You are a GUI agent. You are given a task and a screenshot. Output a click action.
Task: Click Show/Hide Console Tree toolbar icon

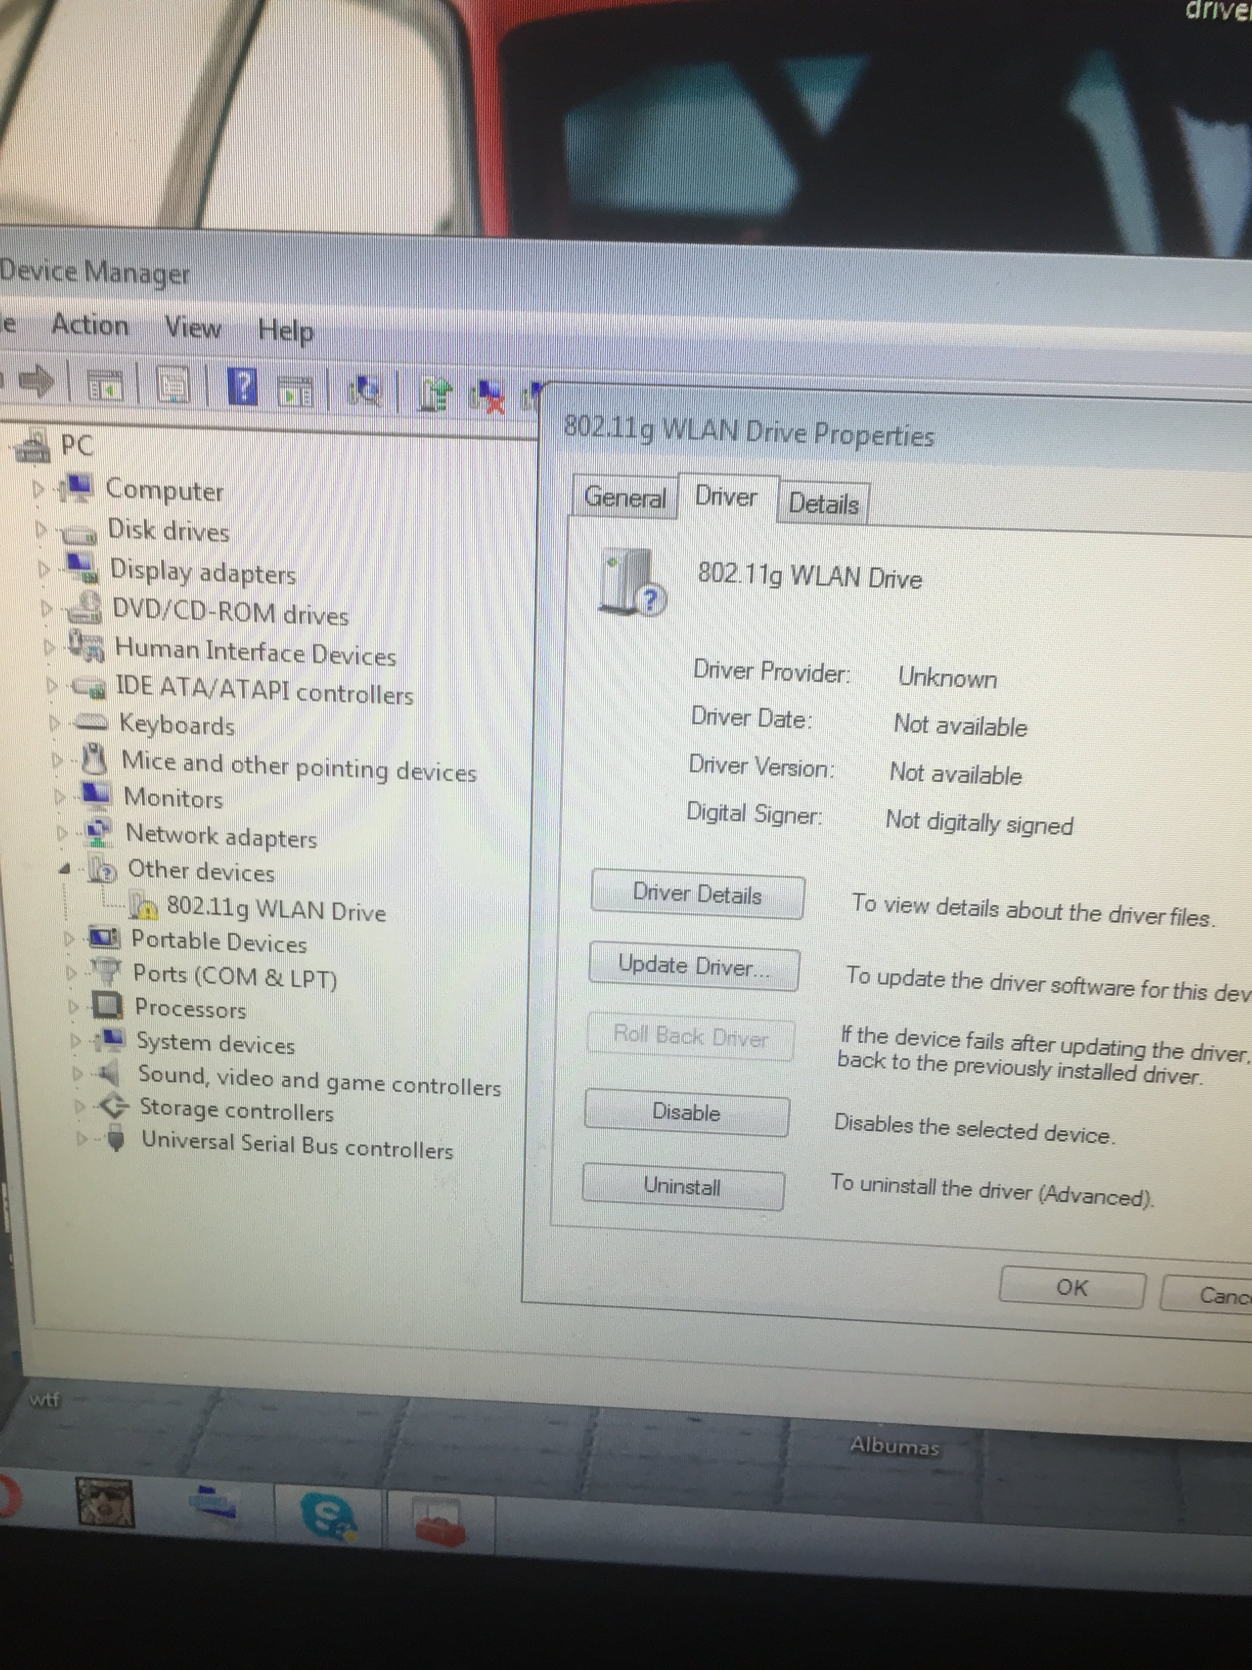coord(105,386)
